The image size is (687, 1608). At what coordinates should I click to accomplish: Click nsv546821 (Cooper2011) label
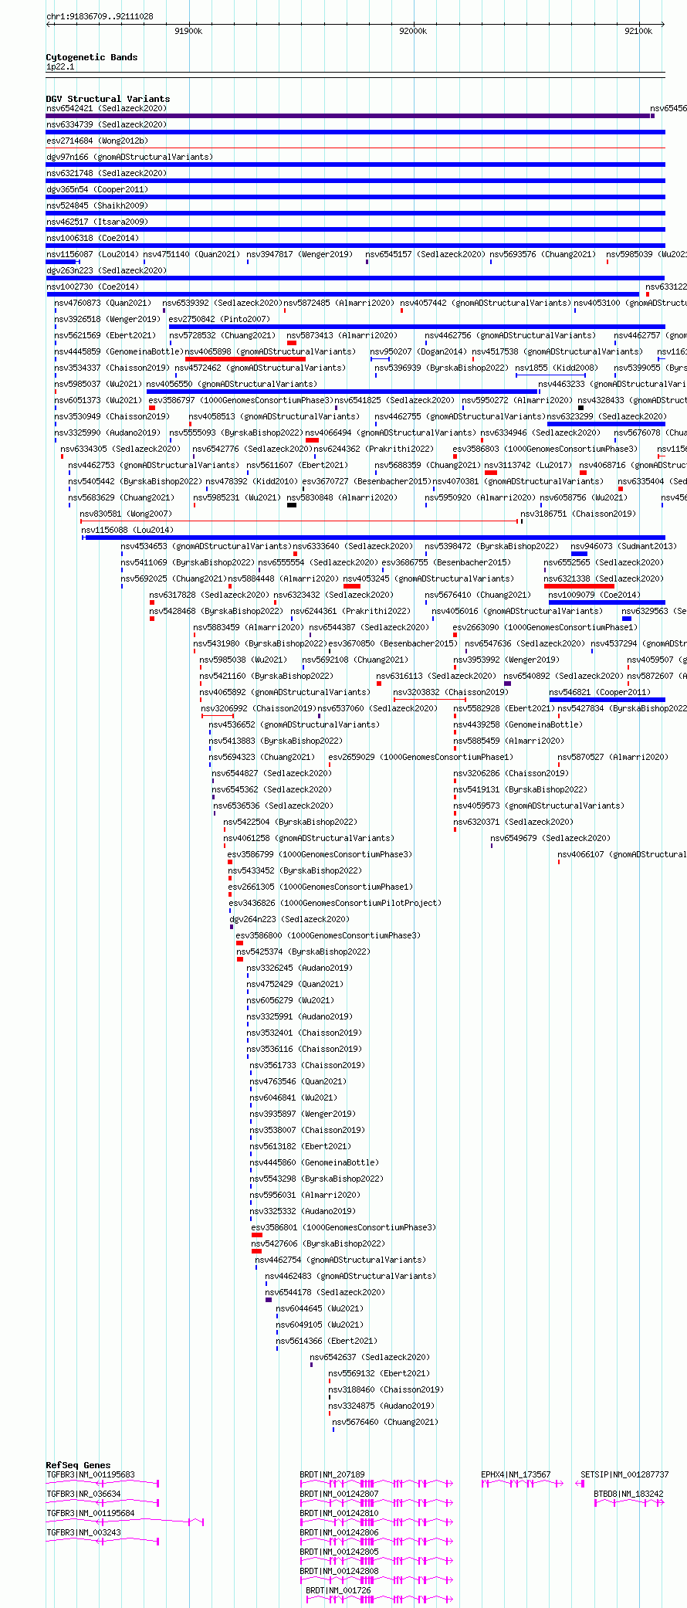[599, 692]
